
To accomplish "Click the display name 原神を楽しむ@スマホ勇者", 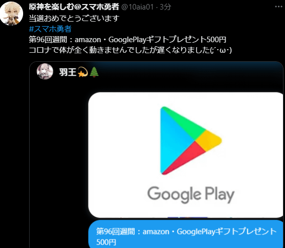I will (74, 7).
